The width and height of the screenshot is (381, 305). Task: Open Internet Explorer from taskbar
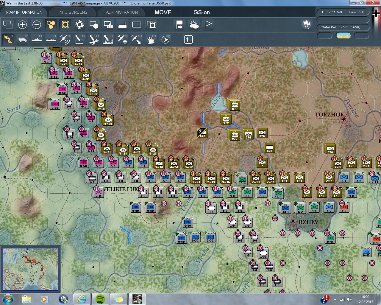pos(82,299)
